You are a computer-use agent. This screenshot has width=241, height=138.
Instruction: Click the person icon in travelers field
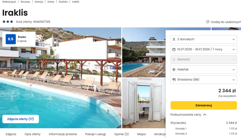pyautogui.click(x=174, y=39)
